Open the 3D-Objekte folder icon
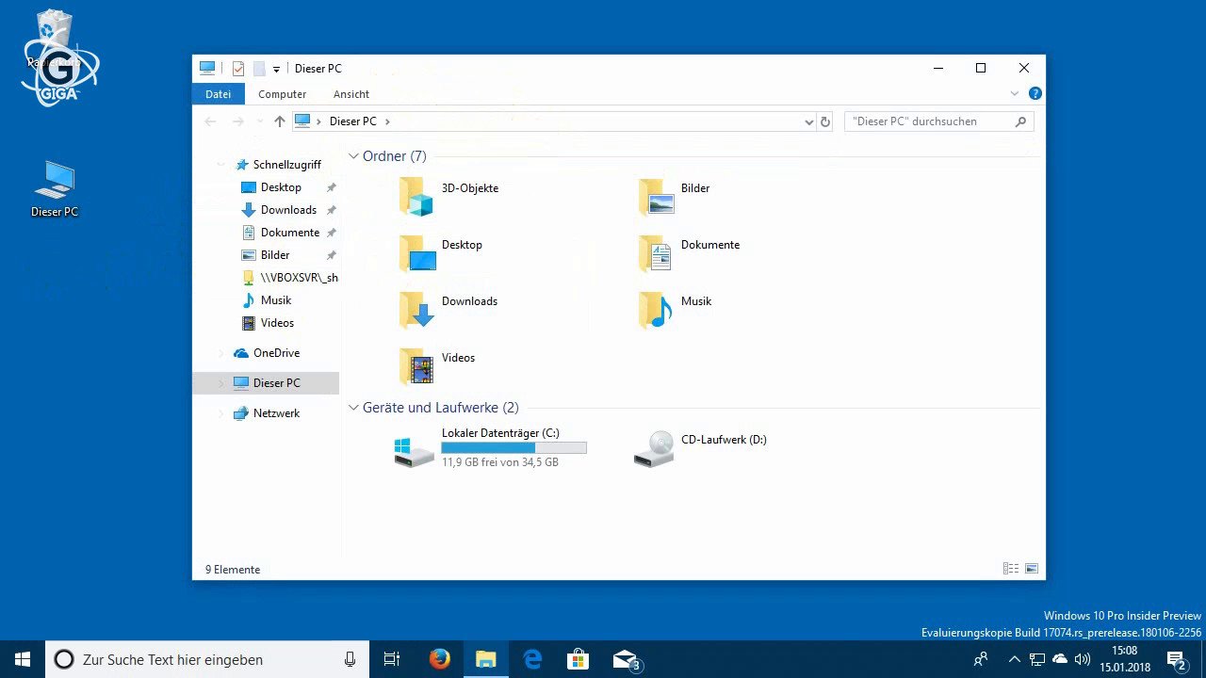 pos(416,197)
